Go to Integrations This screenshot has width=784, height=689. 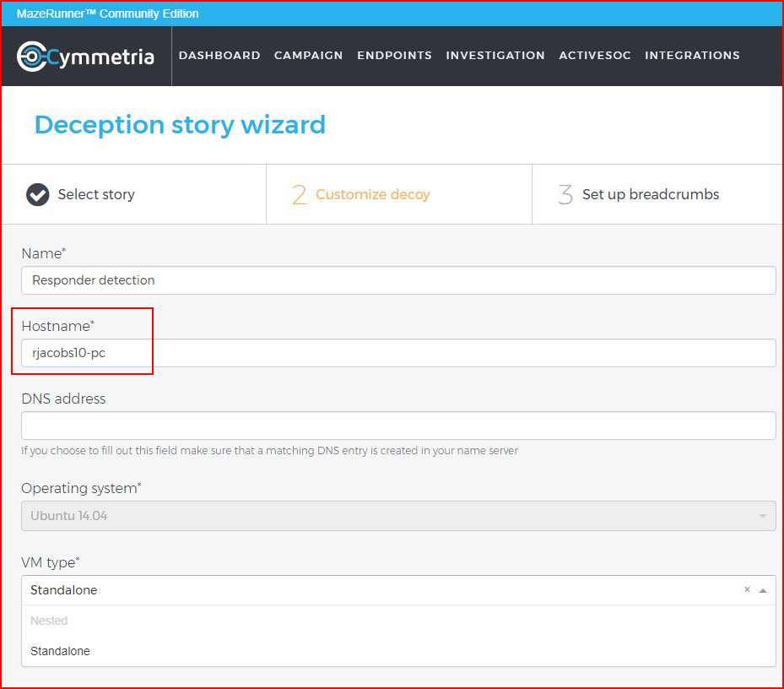[x=693, y=56]
